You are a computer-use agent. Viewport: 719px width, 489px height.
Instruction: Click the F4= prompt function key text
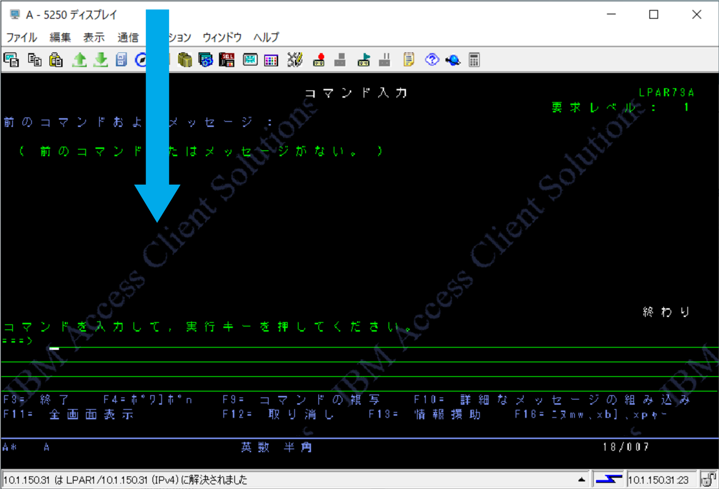point(148,400)
